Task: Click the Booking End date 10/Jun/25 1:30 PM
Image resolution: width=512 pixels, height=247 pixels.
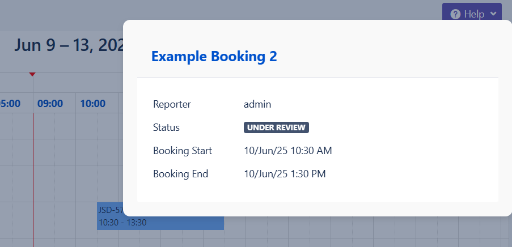Action: point(285,174)
